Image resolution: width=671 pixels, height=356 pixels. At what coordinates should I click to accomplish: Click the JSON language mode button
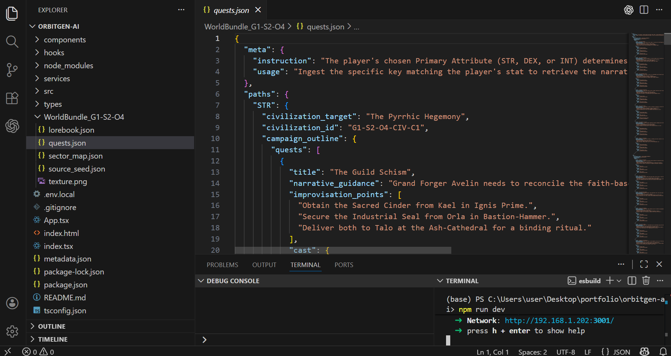616,352
